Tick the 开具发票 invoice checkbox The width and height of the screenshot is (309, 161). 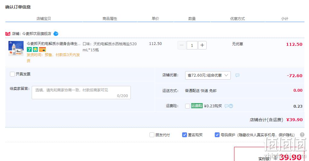(x=12, y=74)
